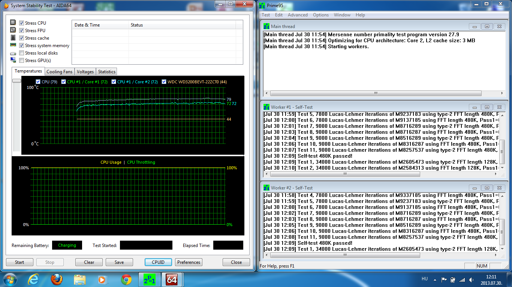512x287 pixels.
Task: Open the Help menu in Prime95
Action: 360,15
